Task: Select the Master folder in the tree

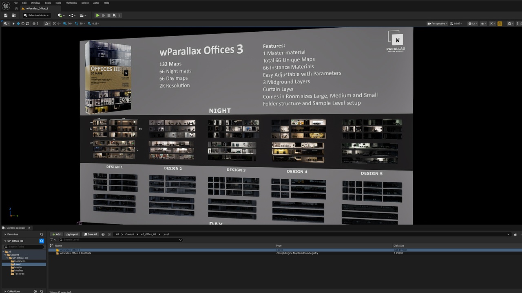Action: click(x=18, y=267)
